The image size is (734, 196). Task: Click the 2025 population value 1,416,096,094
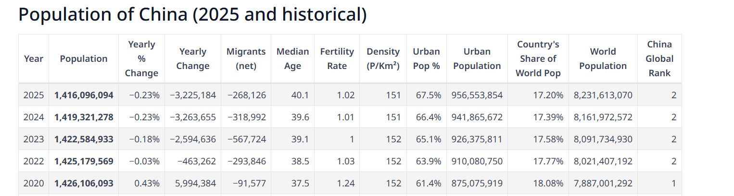coord(84,95)
